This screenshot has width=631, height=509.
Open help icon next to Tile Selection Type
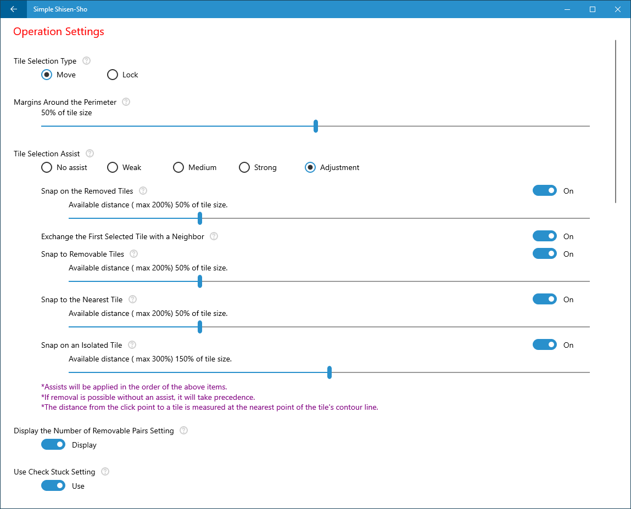coord(87,61)
